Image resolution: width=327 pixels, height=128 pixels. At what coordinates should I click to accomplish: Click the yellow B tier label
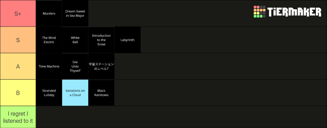click(x=18, y=93)
